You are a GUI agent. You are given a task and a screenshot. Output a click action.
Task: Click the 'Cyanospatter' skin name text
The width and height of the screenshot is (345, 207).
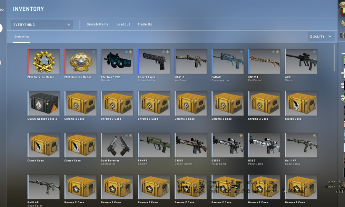click(x=220, y=80)
